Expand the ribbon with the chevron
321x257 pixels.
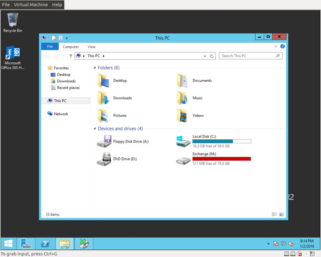(x=276, y=46)
